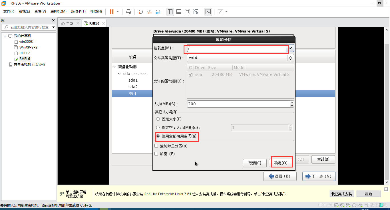Click the 下一步 (N) next button
Viewport: 390px width, 210px height.
click(319, 176)
